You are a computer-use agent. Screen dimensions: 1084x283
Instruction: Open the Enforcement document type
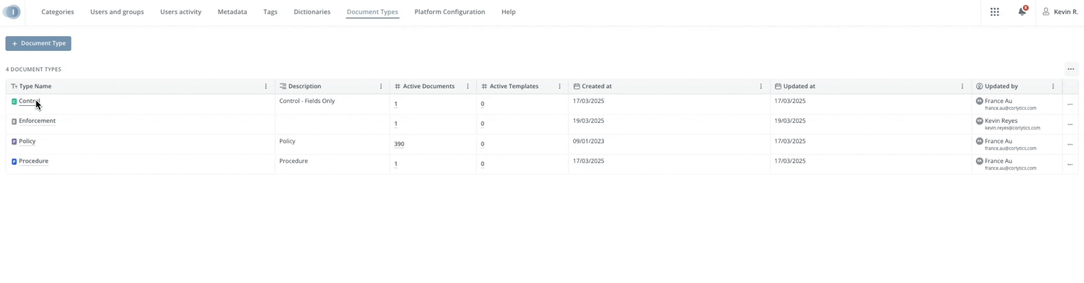click(37, 121)
